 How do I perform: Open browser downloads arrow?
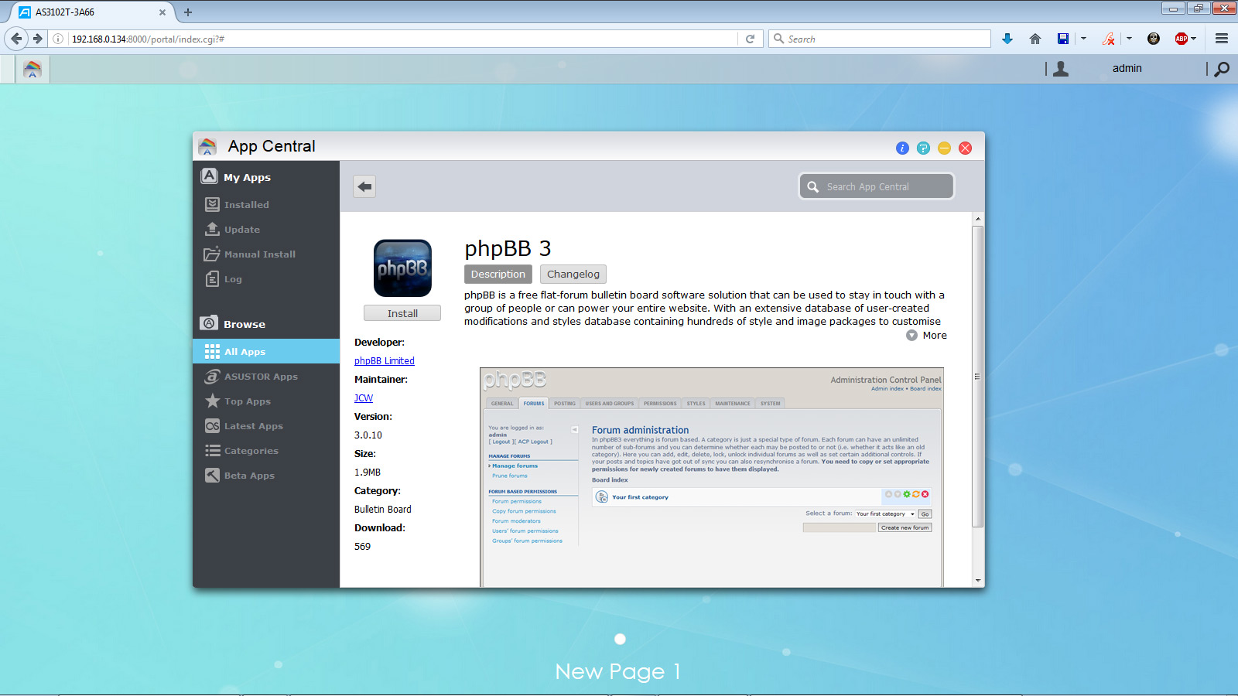(x=1007, y=39)
